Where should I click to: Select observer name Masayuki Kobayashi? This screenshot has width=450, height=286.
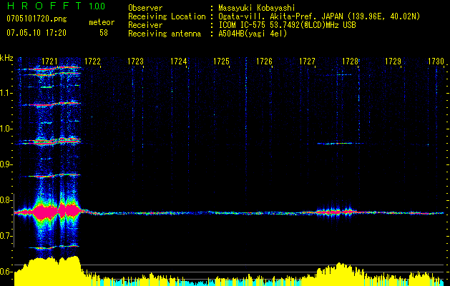(x=257, y=8)
